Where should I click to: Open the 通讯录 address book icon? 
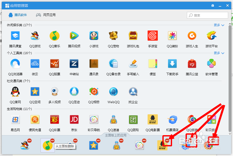[94, 64]
